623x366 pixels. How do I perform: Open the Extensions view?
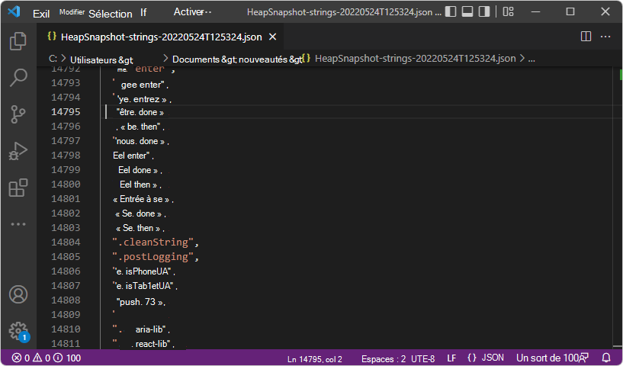pos(18,188)
